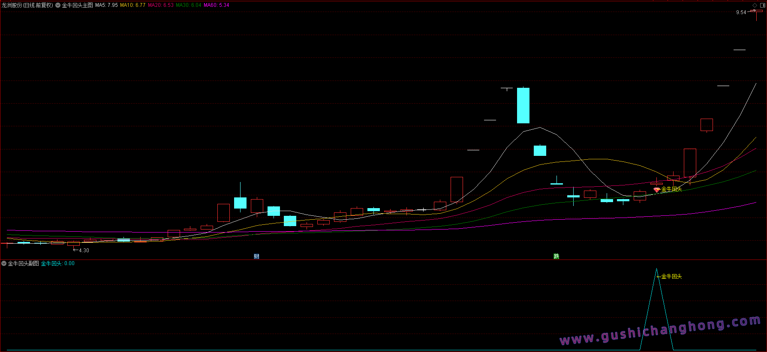Click the cyan 金牛回头: 0.00 value label
Image resolution: width=767 pixels, height=352 pixels.
57,263
